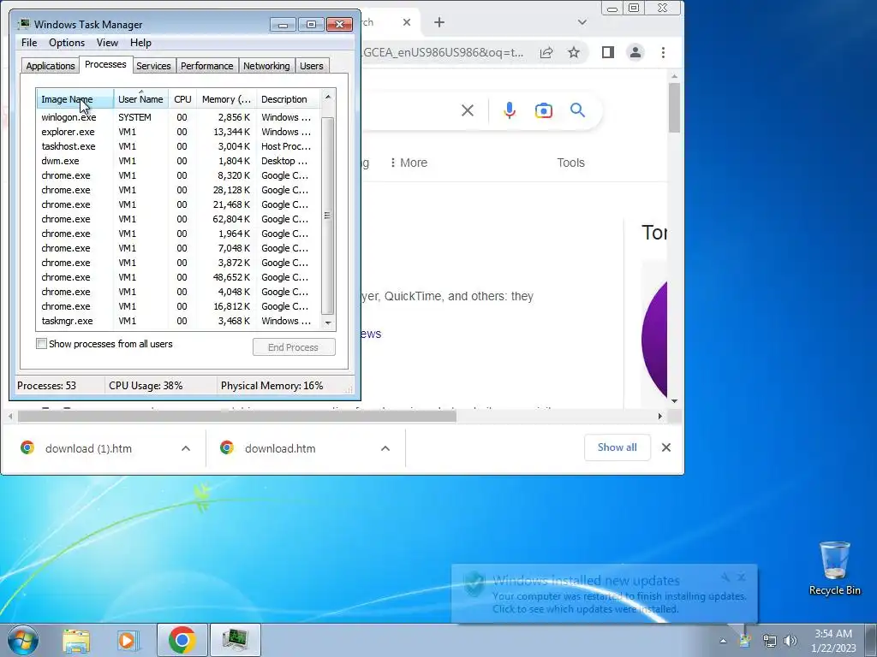Click process list scroll-down arrow

coord(328,323)
